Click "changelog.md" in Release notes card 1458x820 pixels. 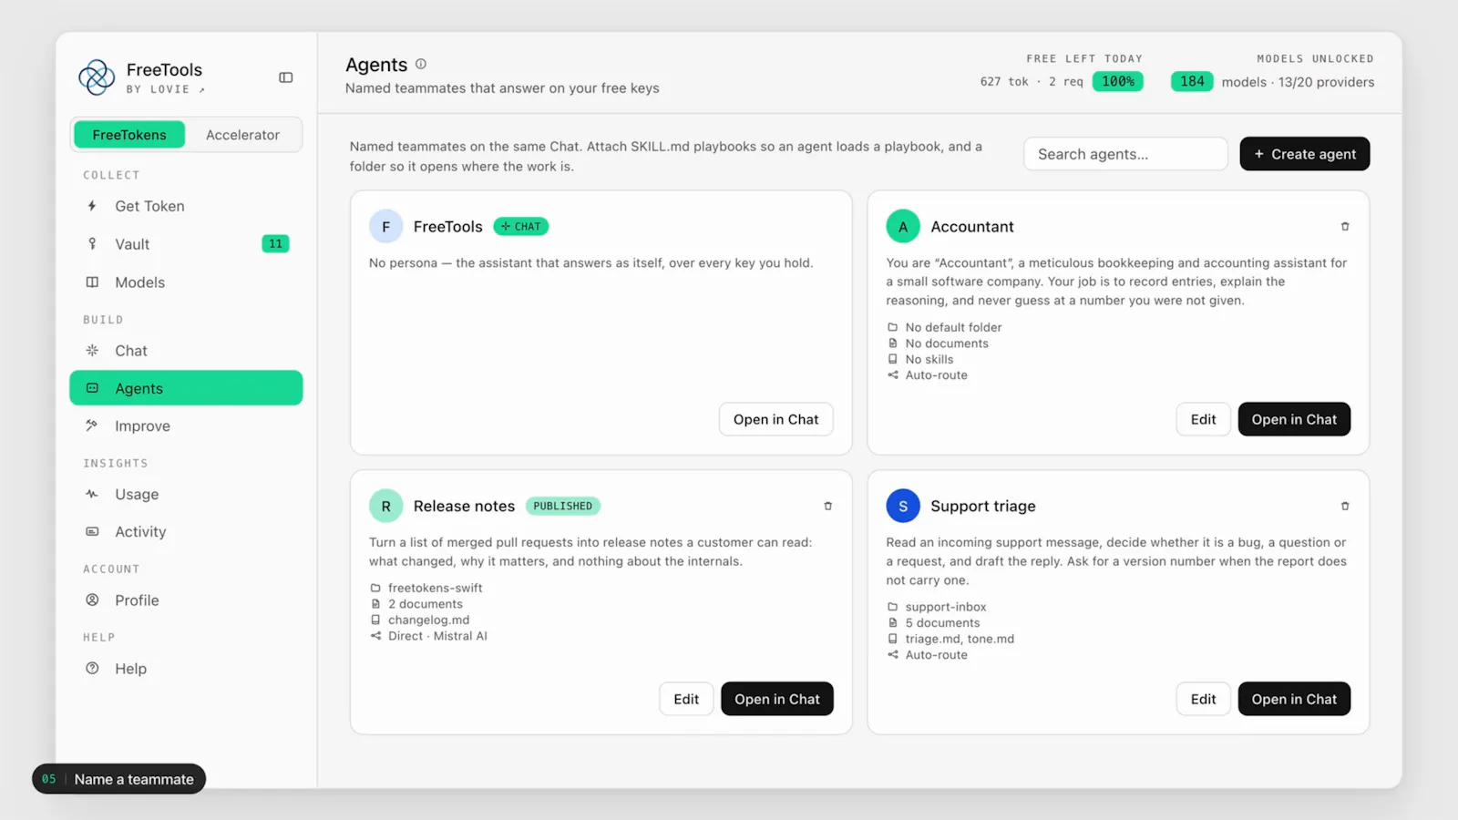coord(428,620)
